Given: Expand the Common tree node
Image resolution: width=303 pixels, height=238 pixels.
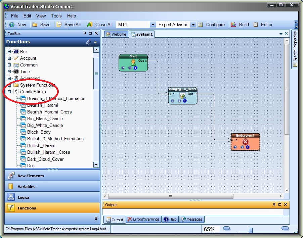Looking at the screenshot, I should [x=9, y=65].
